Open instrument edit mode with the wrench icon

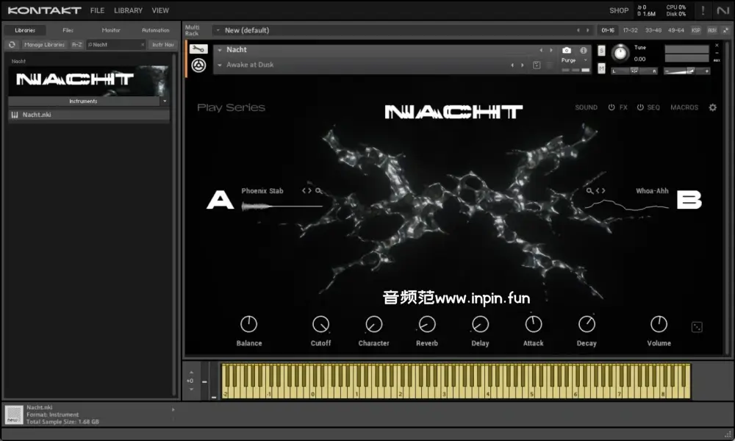(198, 49)
